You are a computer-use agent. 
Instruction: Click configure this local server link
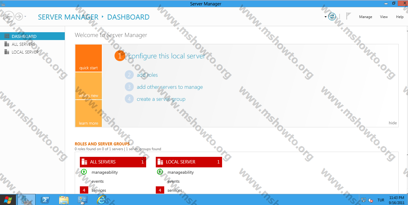point(167,56)
